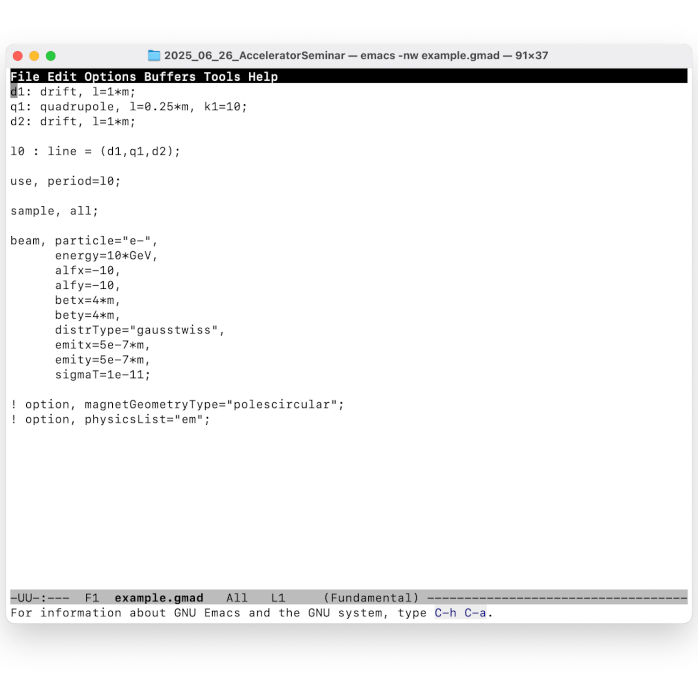Screen dimensions: 698x698
Task: Open the Buffers menu
Action: [x=170, y=77]
